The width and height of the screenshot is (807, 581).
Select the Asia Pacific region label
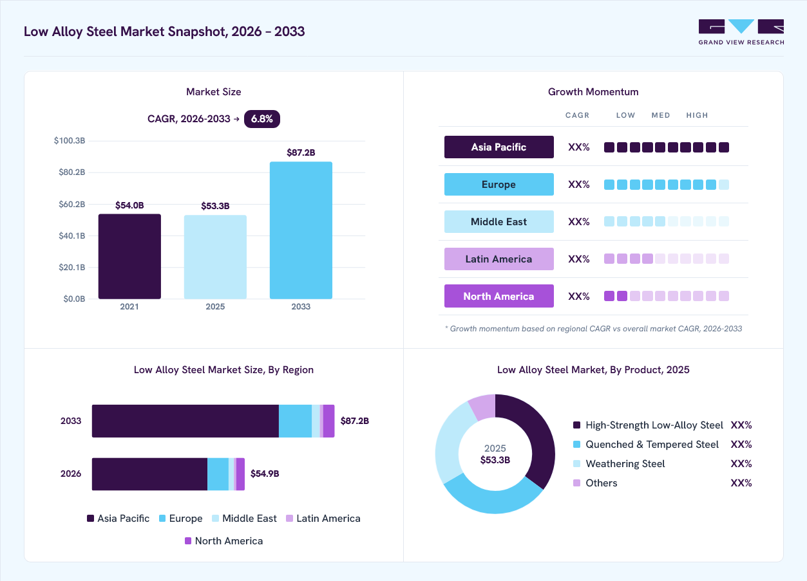[x=499, y=147]
